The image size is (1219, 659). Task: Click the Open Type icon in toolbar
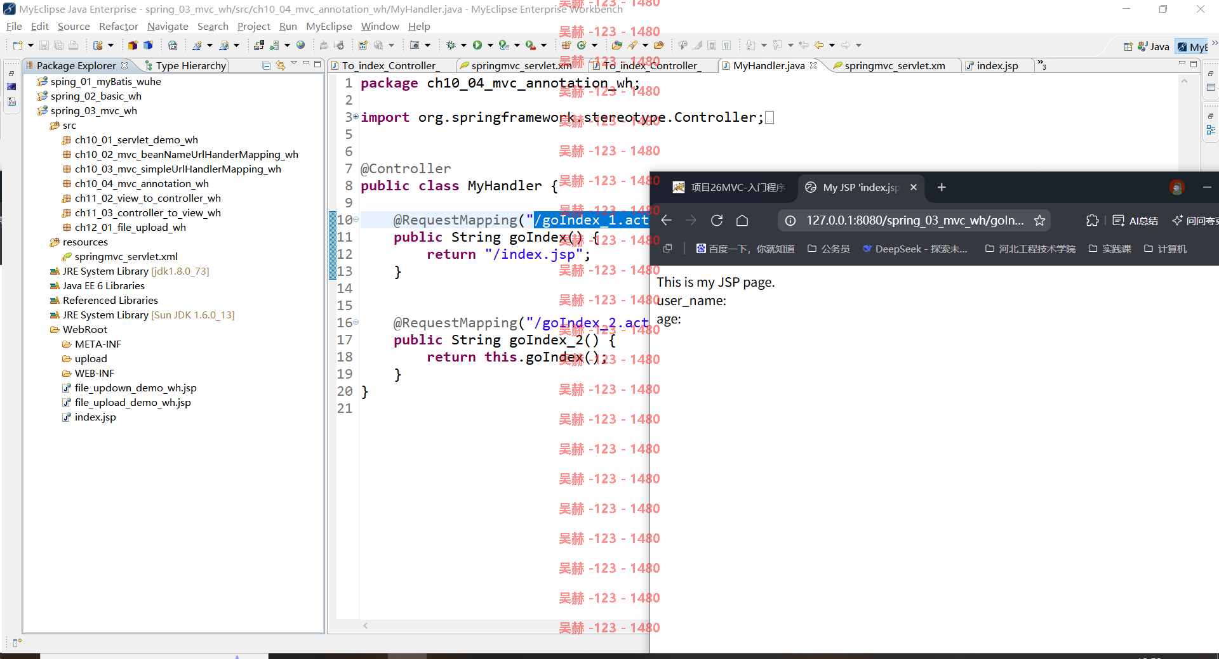click(x=616, y=45)
